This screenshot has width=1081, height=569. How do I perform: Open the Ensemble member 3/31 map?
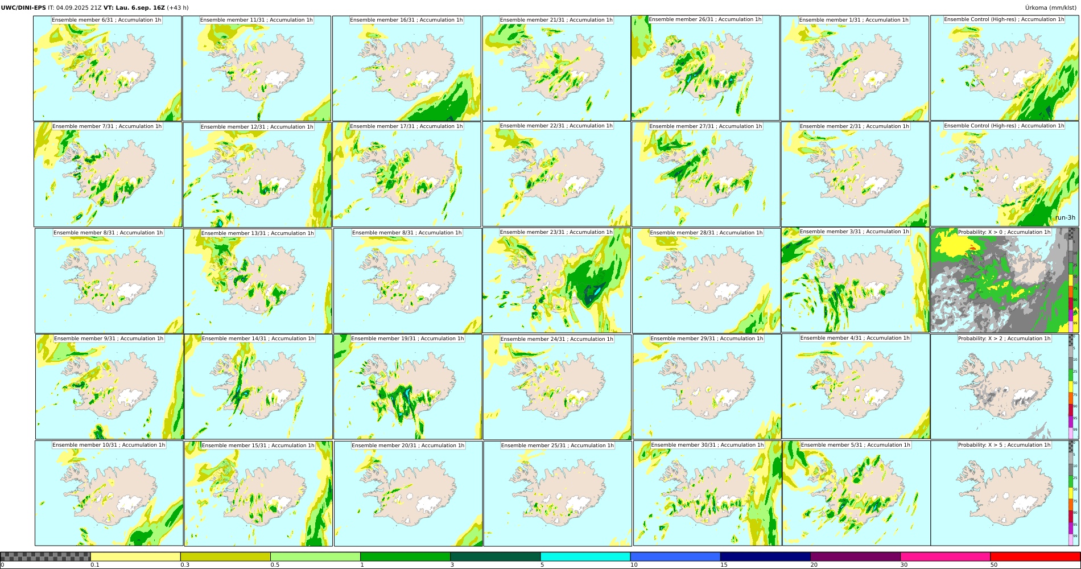coord(855,280)
